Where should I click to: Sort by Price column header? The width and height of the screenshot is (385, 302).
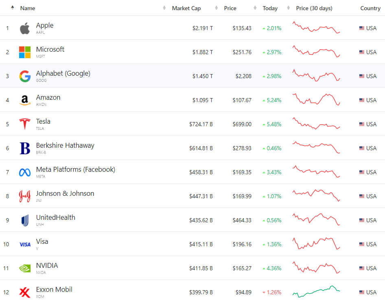click(x=230, y=8)
